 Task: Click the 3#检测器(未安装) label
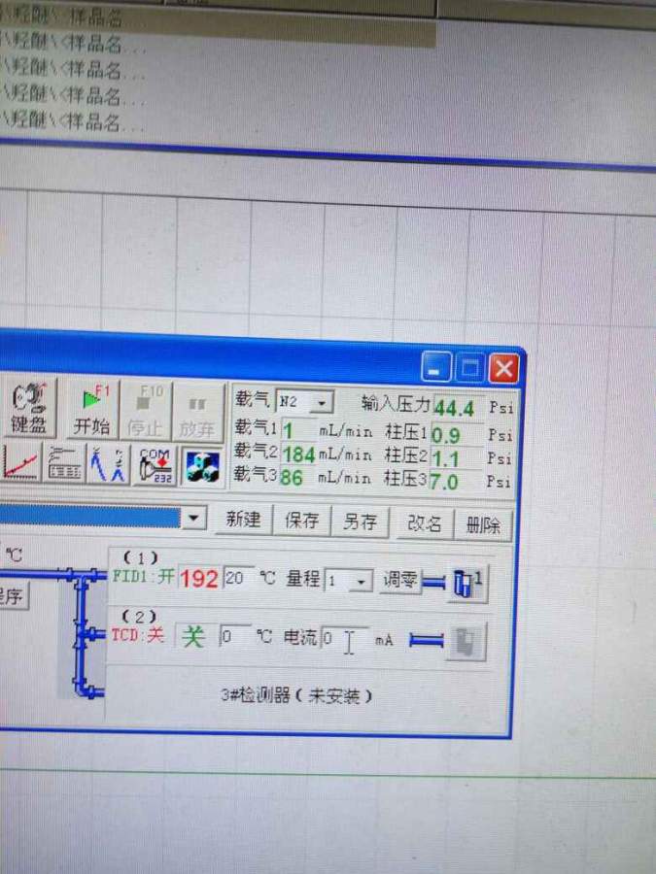point(295,695)
